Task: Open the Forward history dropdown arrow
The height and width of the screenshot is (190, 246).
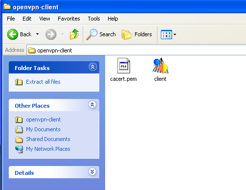Action: click(62, 34)
